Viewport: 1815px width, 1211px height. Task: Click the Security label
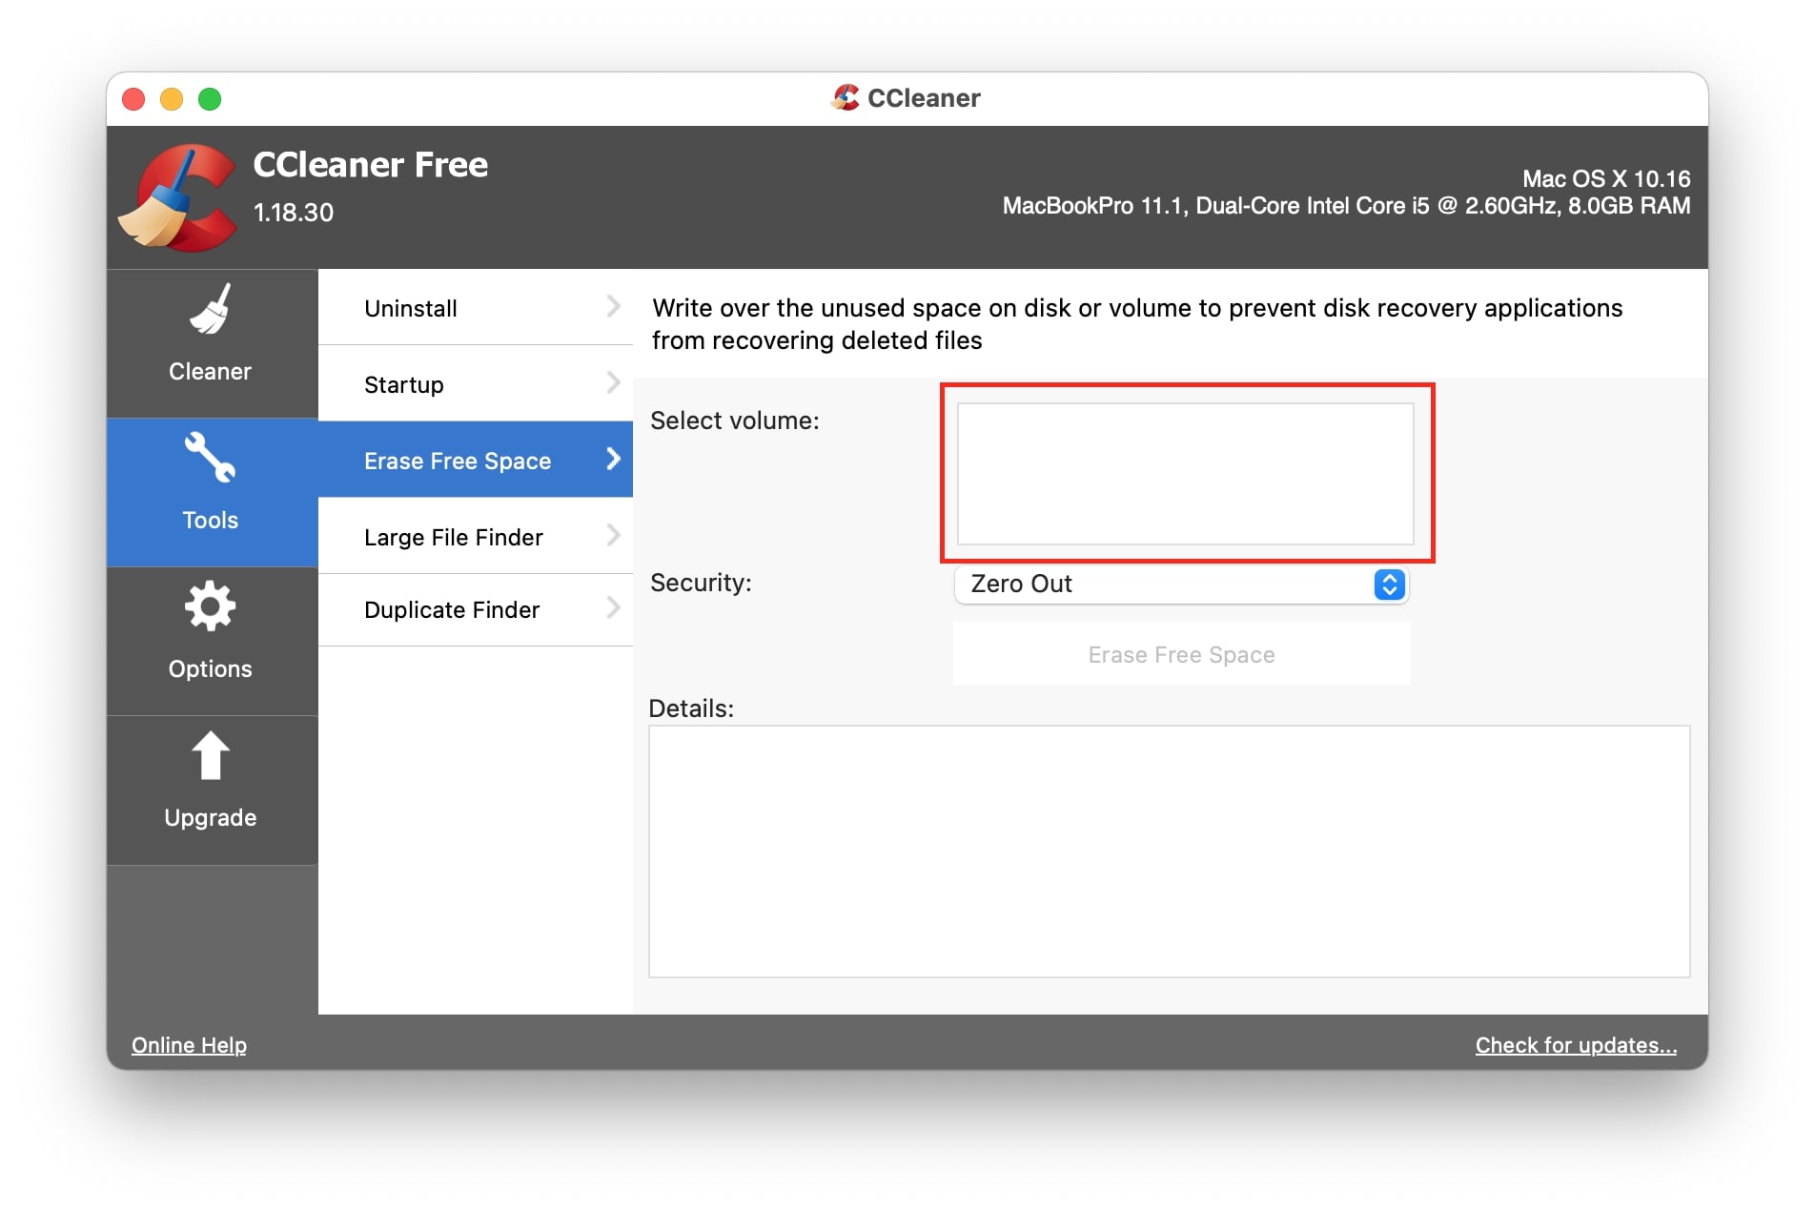(x=701, y=583)
